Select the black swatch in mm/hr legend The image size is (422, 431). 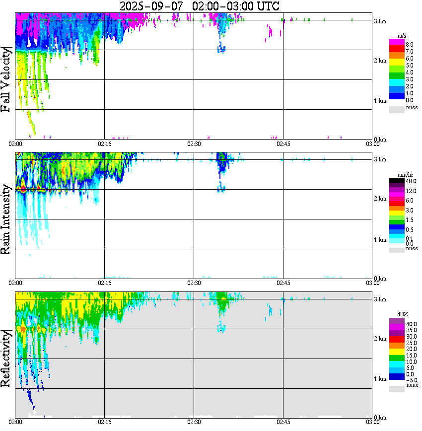coord(397,181)
